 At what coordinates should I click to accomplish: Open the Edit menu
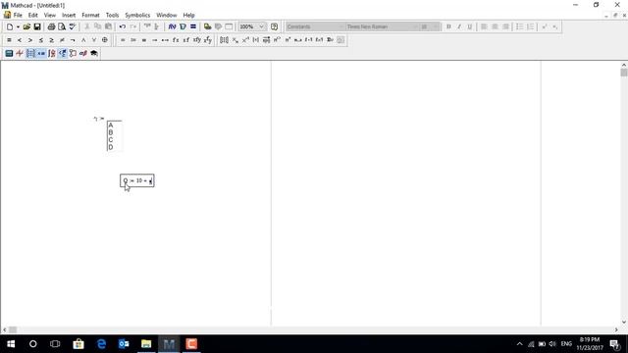[x=32, y=16]
